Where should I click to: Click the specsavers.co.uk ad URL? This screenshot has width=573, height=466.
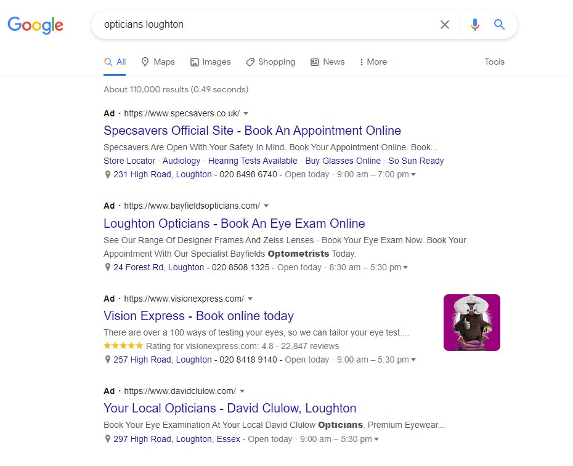point(182,114)
